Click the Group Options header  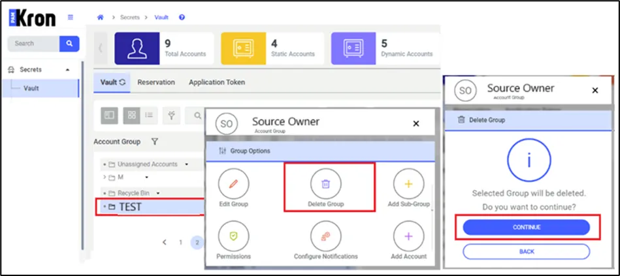(320, 151)
